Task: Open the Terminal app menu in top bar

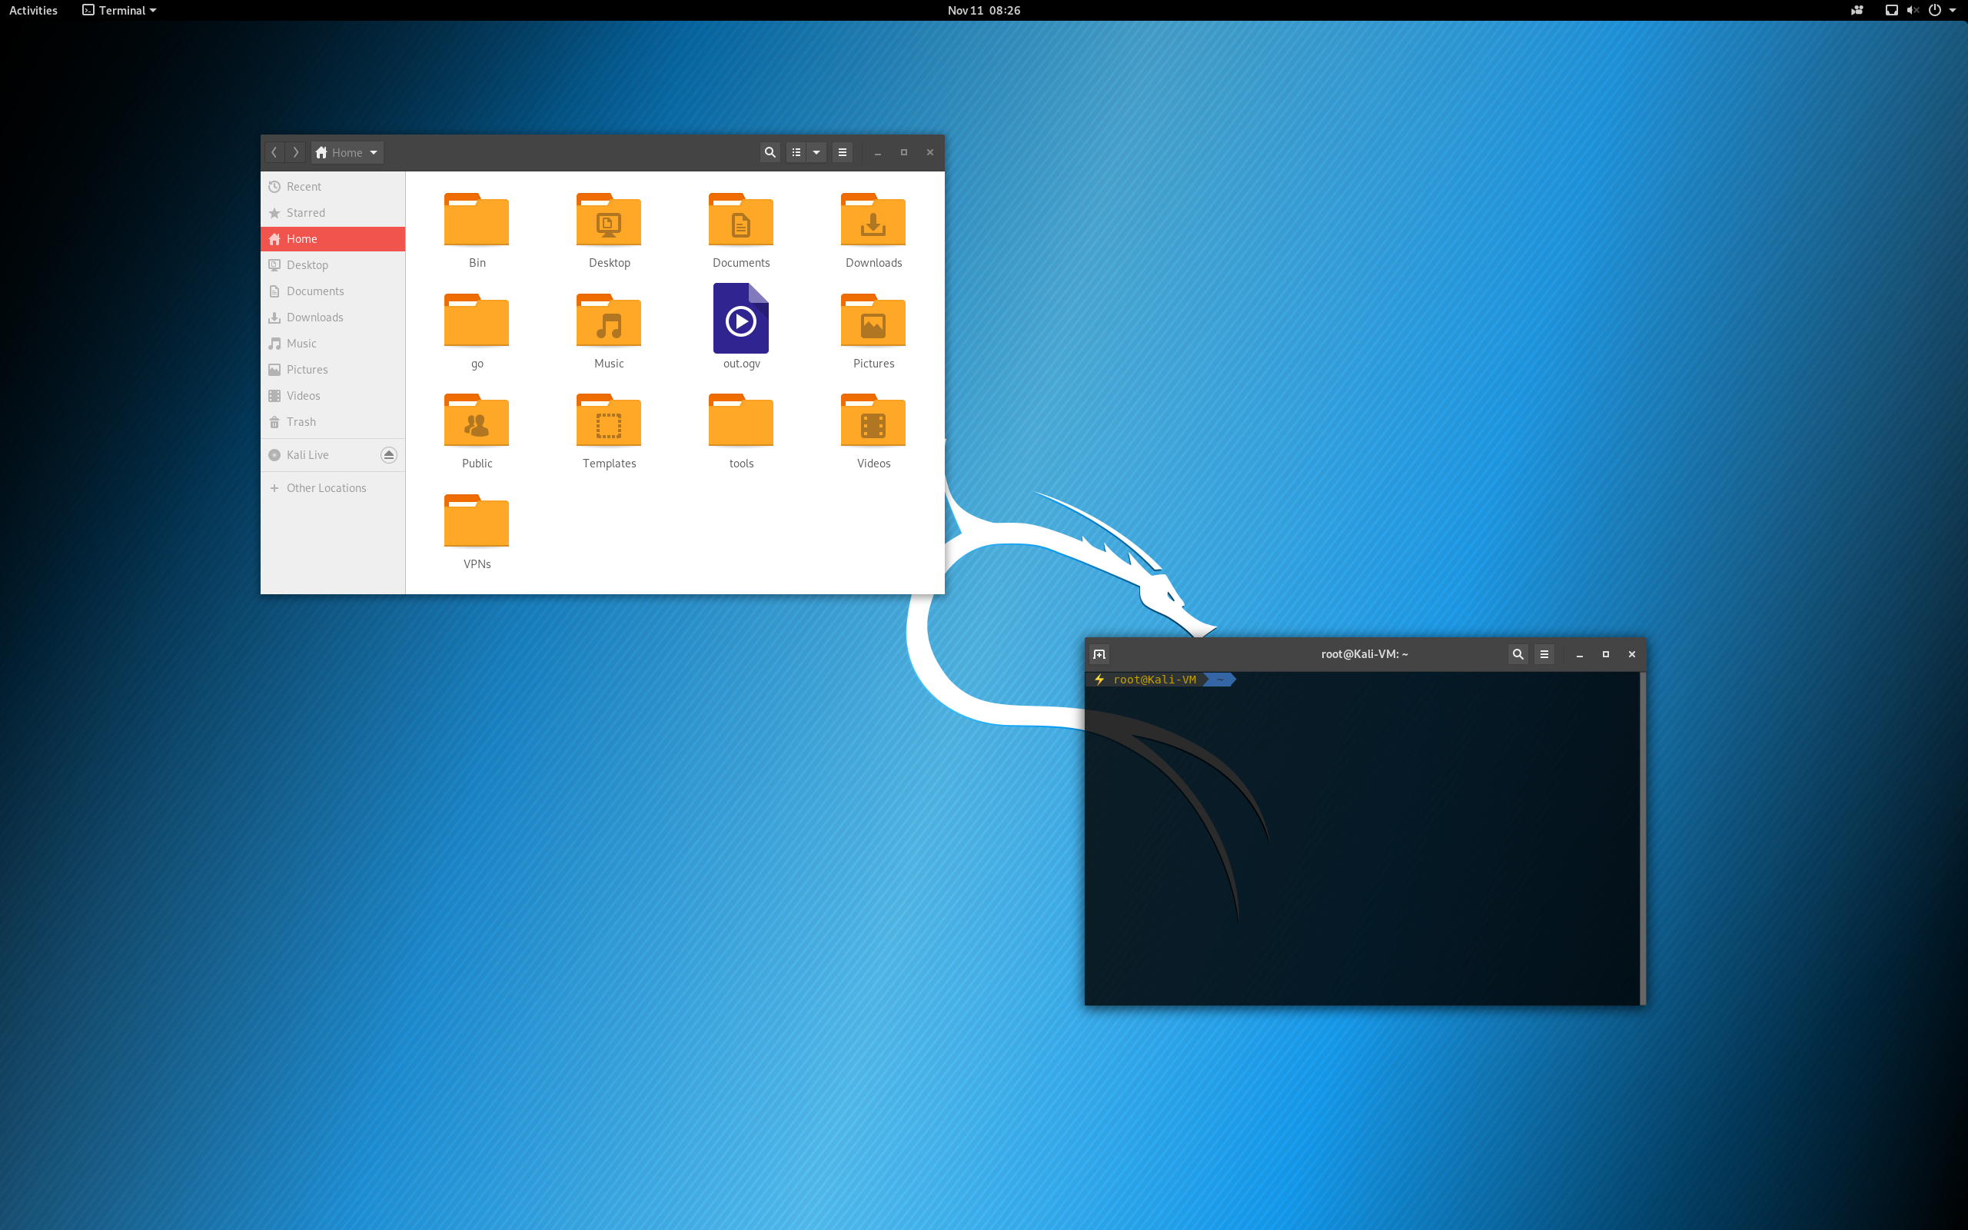Action: tap(120, 11)
